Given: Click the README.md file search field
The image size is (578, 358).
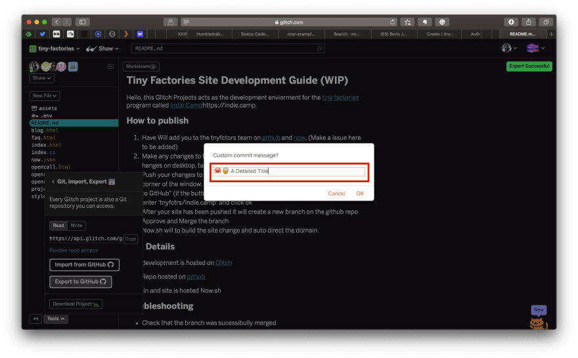Looking at the screenshot, I should (x=228, y=49).
